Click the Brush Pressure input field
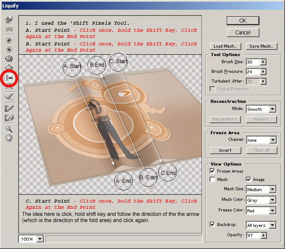Image resolution: width=285 pixels, height=249 pixels. (253, 72)
